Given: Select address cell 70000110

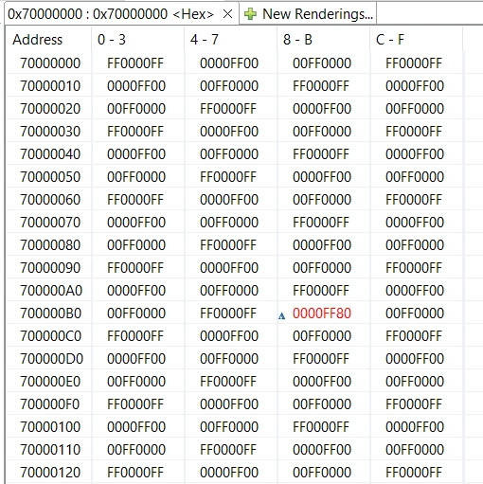Looking at the screenshot, I should [x=50, y=450].
